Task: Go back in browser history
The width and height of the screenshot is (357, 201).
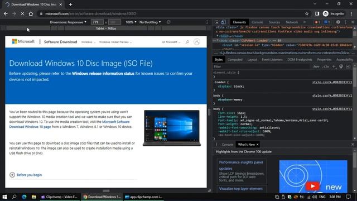Action: point(6,13)
